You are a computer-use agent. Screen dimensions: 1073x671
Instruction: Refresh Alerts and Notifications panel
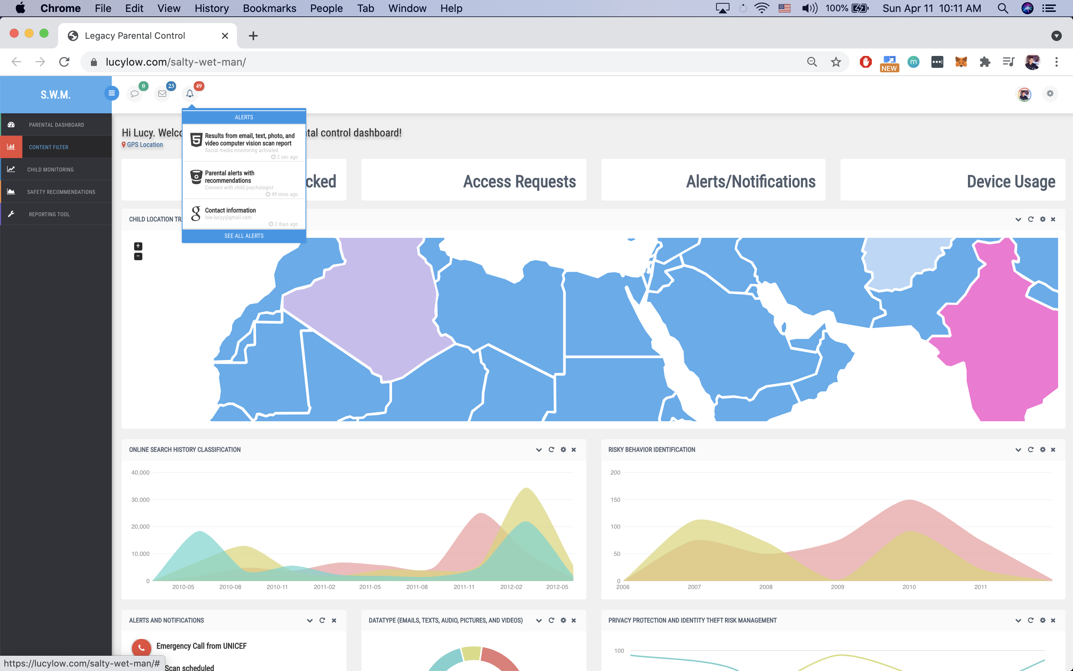322,620
